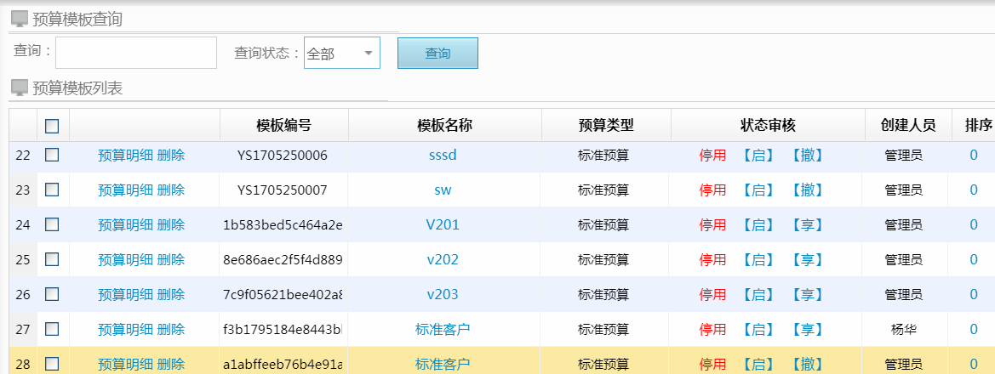Image resolution: width=995 pixels, height=374 pixels.
Task: Delete the sw template via 删除 in row 23
Action: pos(171,190)
